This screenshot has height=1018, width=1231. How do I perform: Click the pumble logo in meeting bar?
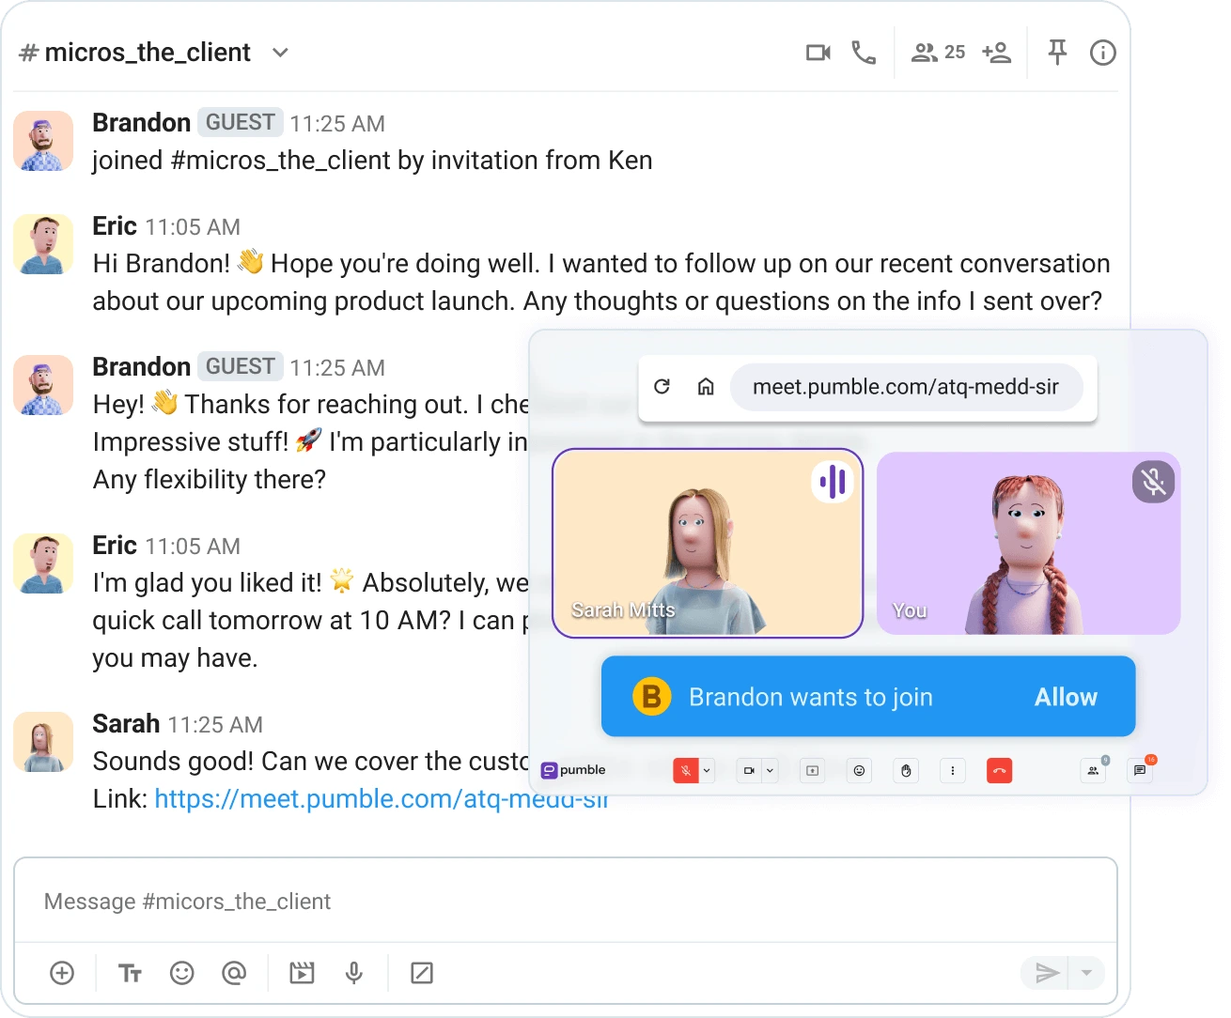pos(573,770)
